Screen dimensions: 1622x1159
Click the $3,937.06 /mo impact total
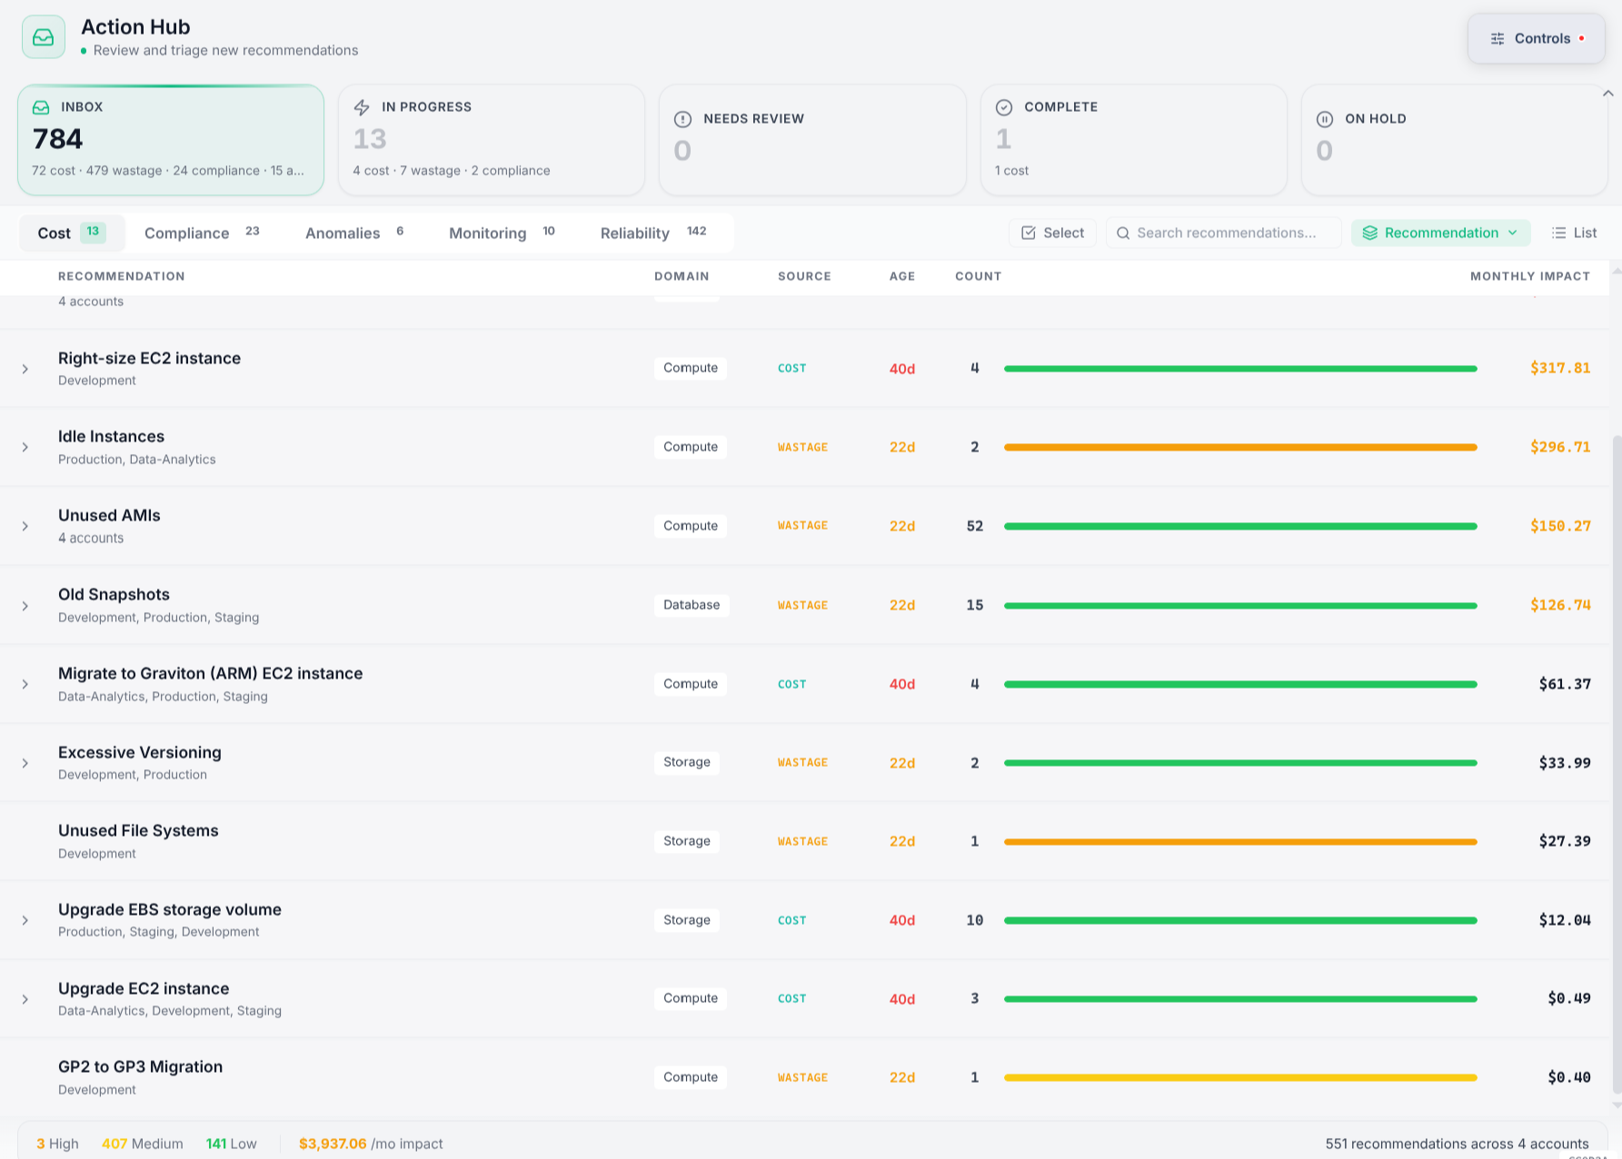click(371, 1144)
